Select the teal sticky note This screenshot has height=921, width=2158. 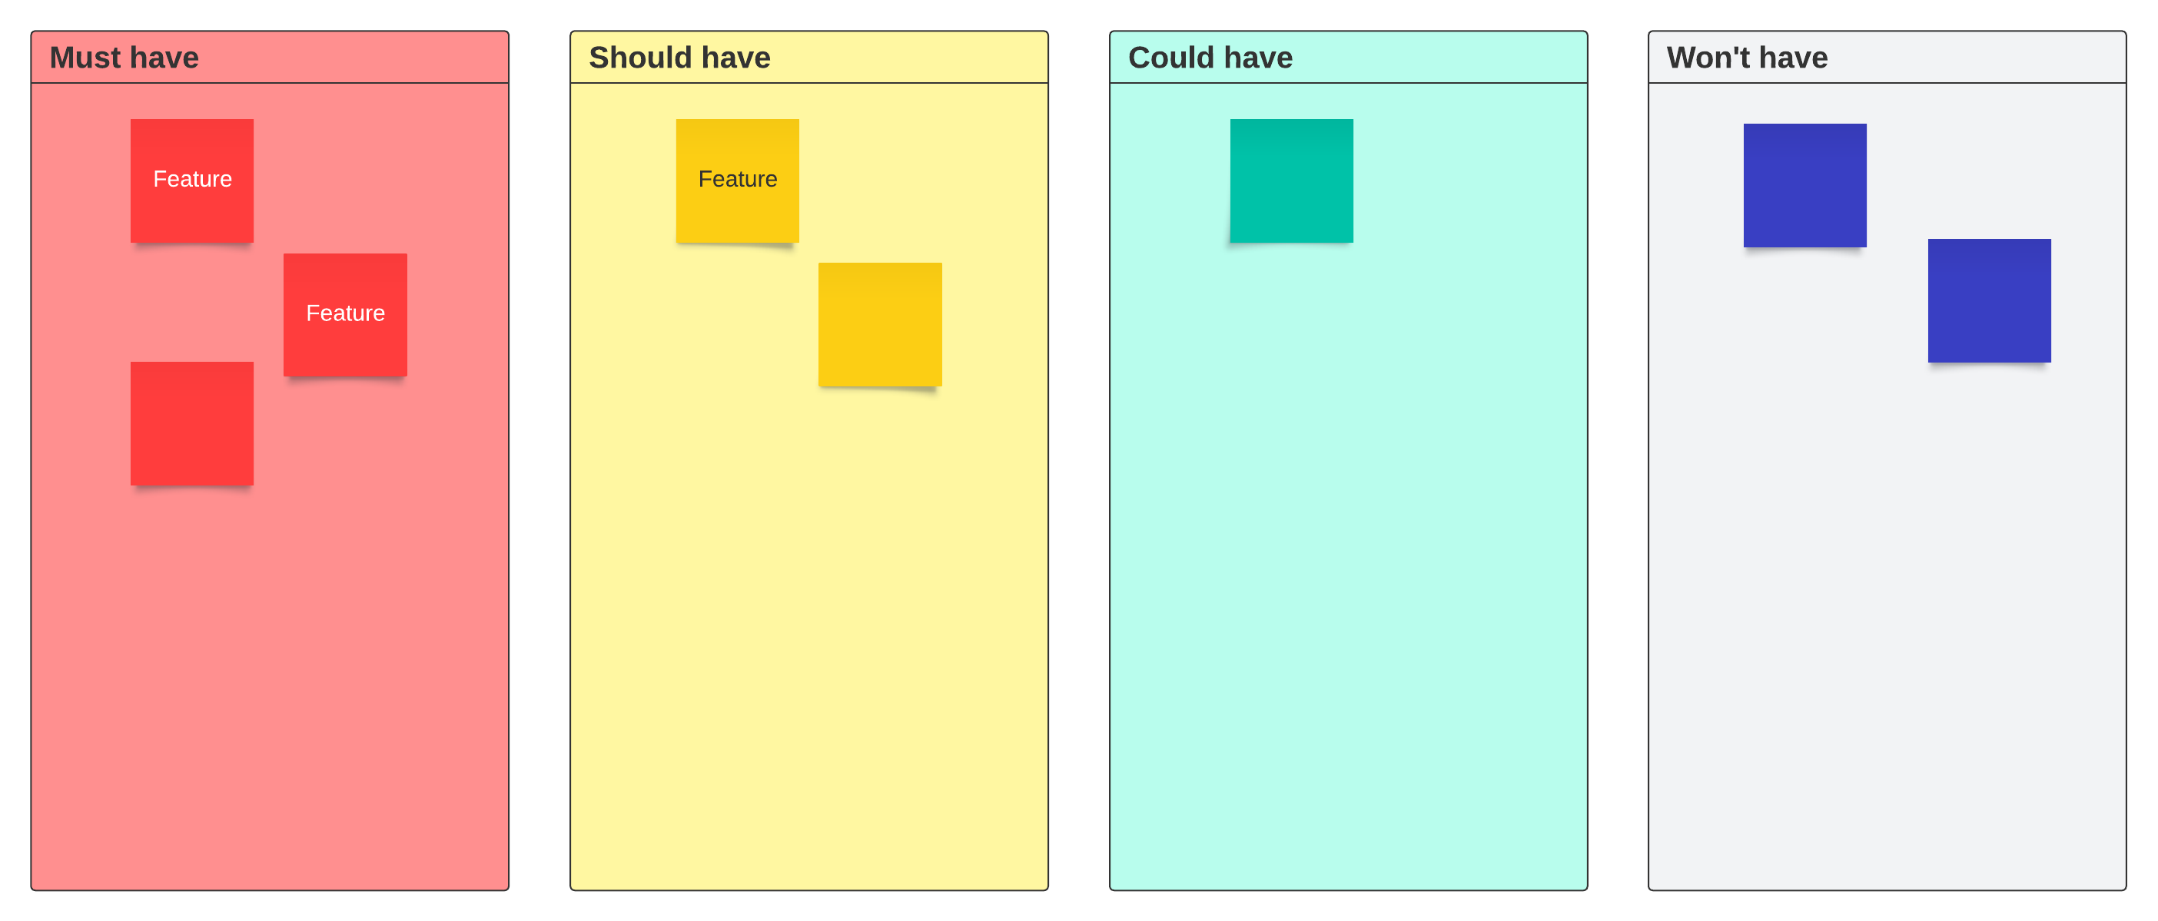tap(1291, 180)
